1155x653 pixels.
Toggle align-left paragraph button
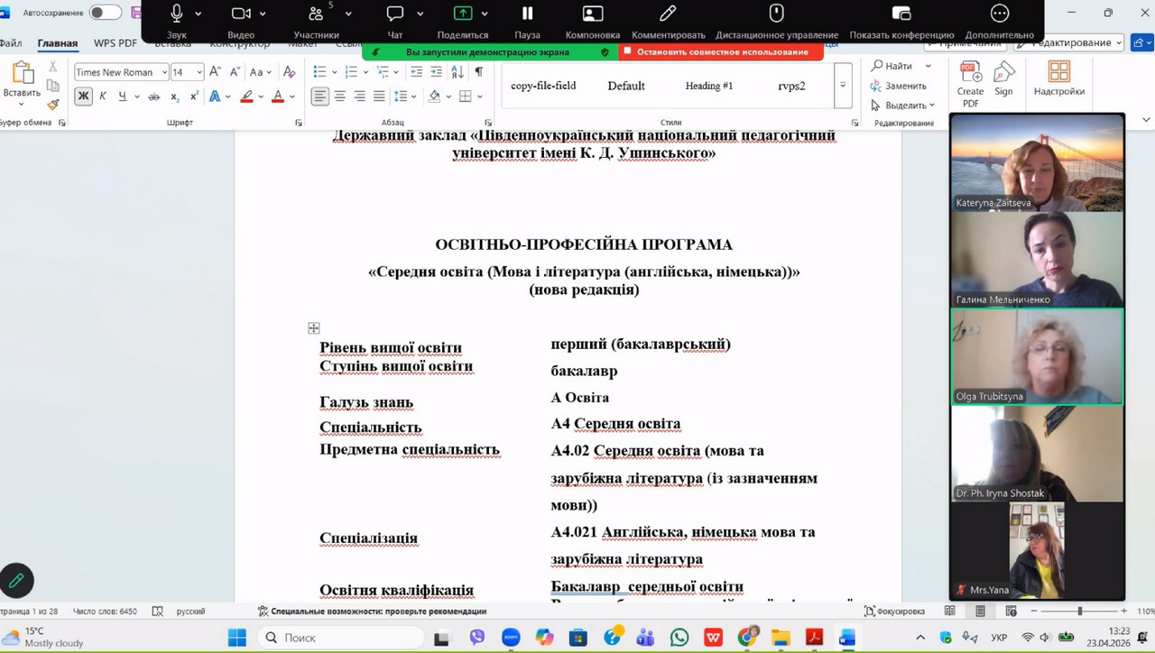320,97
